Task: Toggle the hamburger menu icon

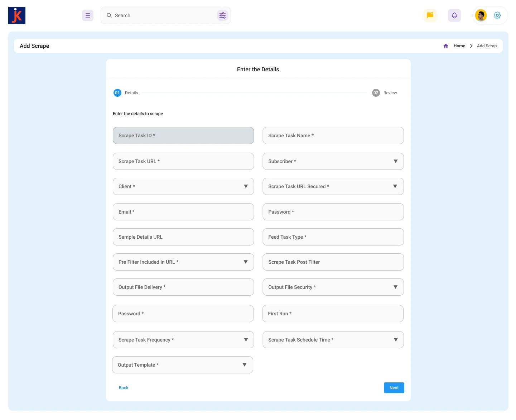Action: pyautogui.click(x=88, y=15)
